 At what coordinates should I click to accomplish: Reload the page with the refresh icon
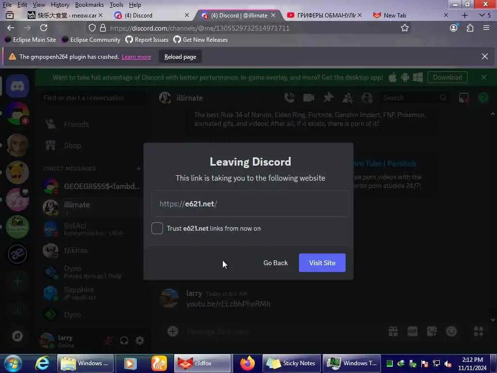point(44,28)
